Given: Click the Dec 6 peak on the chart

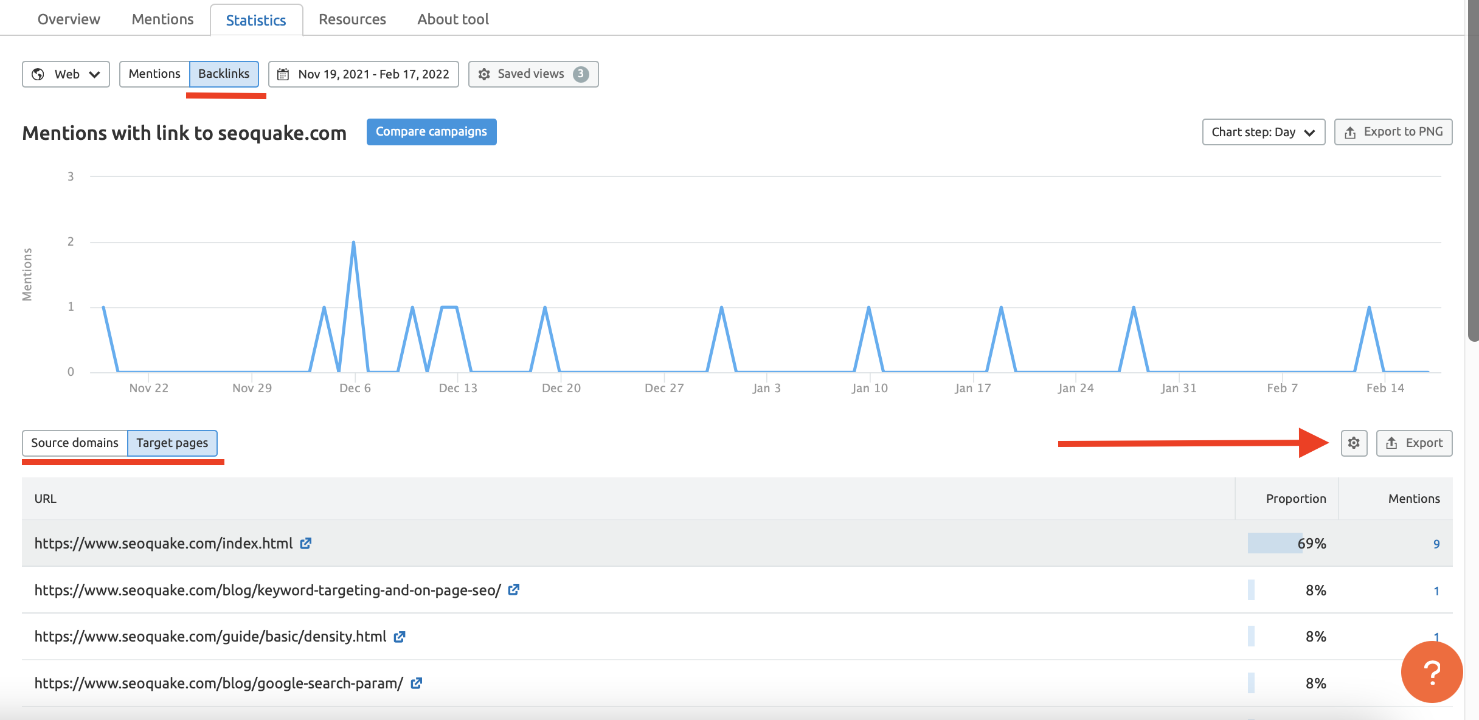Looking at the screenshot, I should pyautogui.click(x=354, y=243).
